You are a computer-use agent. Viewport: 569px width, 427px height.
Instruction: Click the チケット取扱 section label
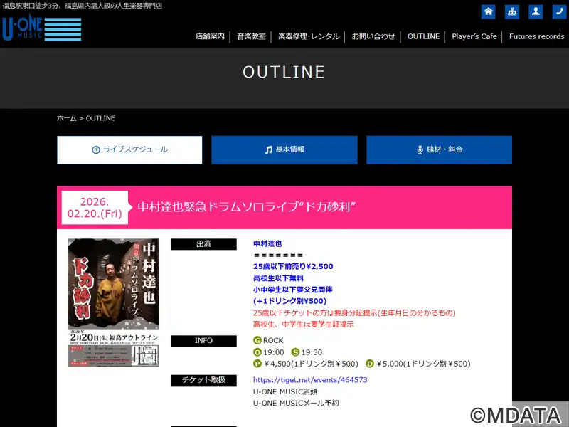coord(203,380)
